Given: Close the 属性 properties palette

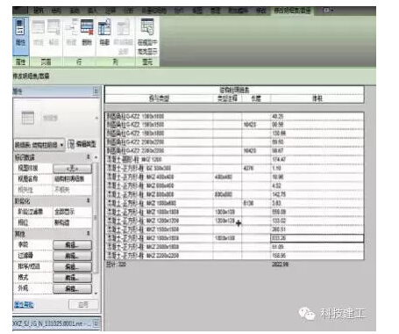Looking at the screenshot, I should click(96, 91).
